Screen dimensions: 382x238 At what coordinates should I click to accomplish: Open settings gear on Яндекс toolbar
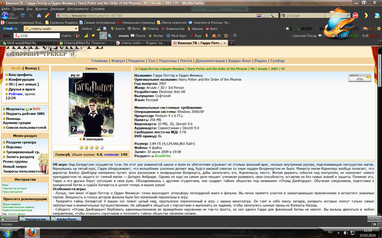pyautogui.click(x=234, y=36)
